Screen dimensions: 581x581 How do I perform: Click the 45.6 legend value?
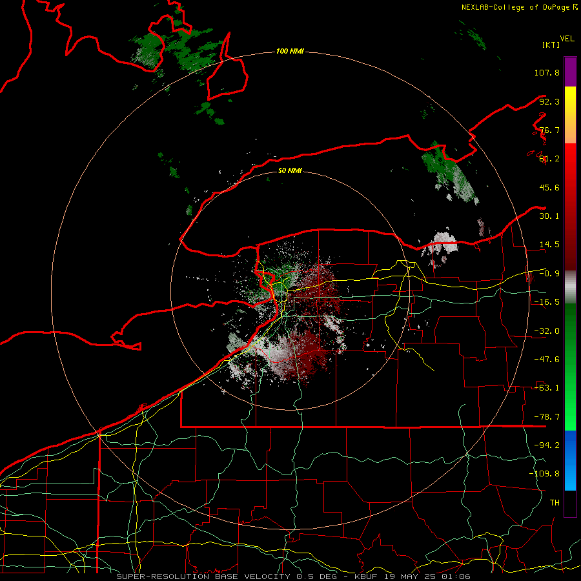pyautogui.click(x=549, y=187)
